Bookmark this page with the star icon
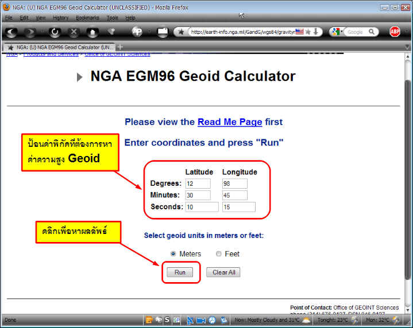This screenshot has height=328, width=413. click(308, 32)
